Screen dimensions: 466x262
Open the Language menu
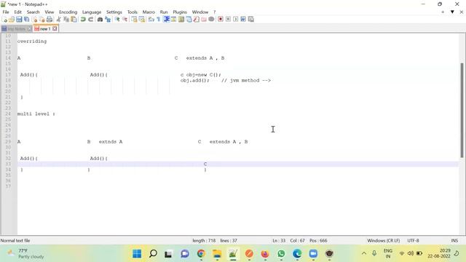click(x=92, y=12)
